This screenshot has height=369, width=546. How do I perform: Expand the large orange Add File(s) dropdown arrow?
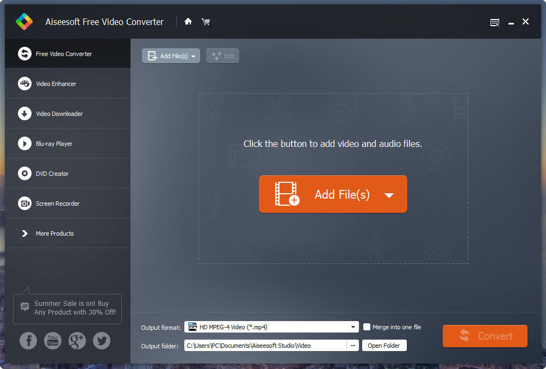click(389, 195)
